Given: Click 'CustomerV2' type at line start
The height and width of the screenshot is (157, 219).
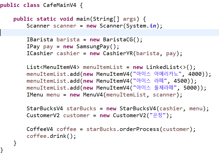Looking at the screenshot, I should click(x=43, y=116).
